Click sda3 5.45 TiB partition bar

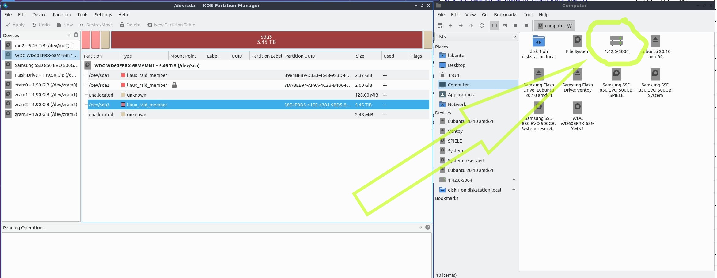point(267,40)
